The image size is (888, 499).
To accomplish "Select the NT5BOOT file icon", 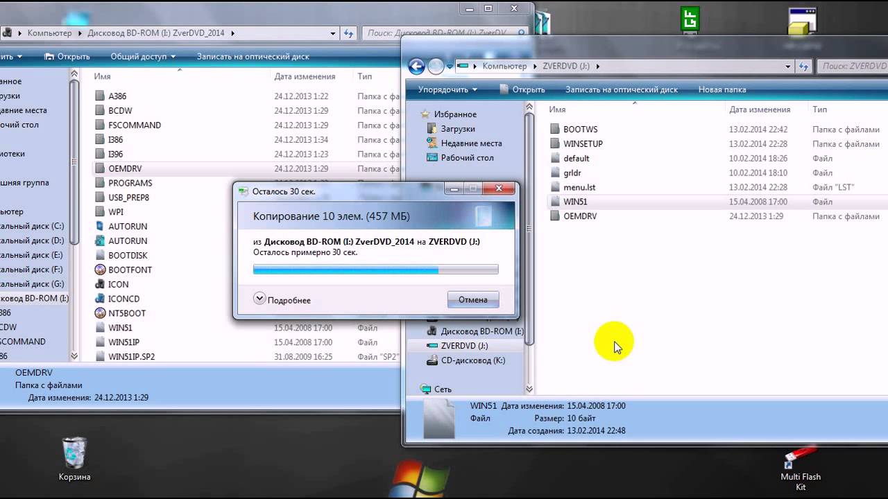I will click(x=99, y=313).
